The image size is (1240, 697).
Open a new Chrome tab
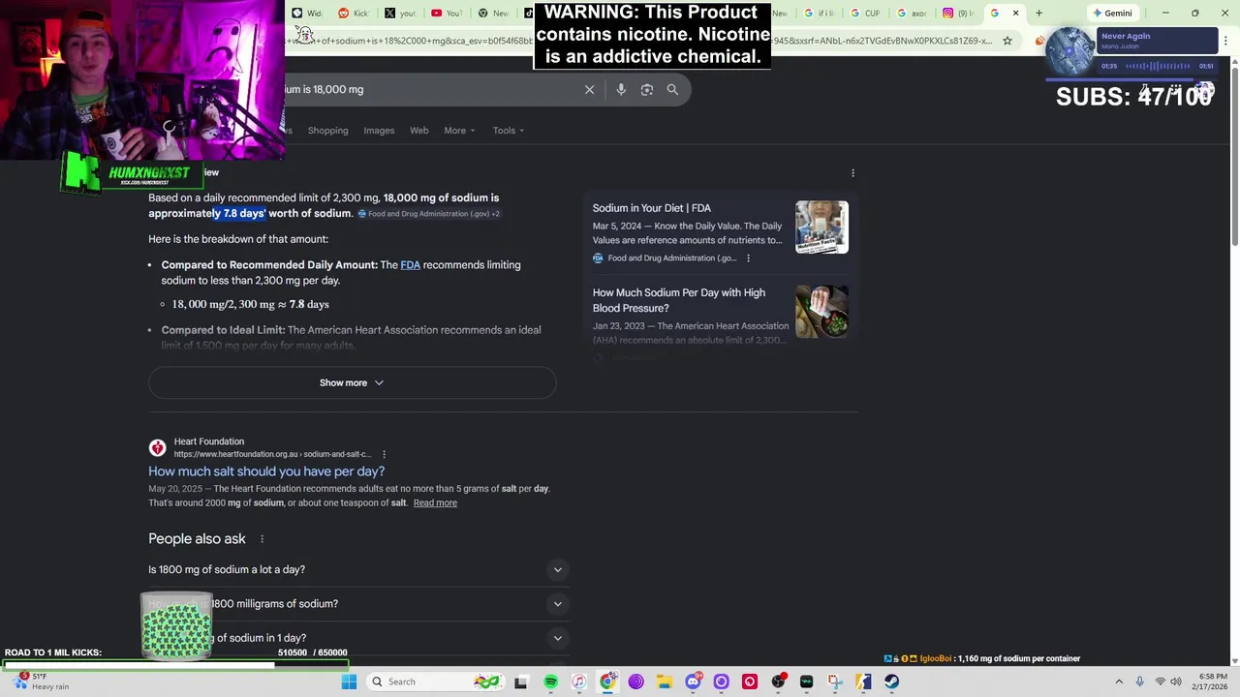tap(1038, 13)
